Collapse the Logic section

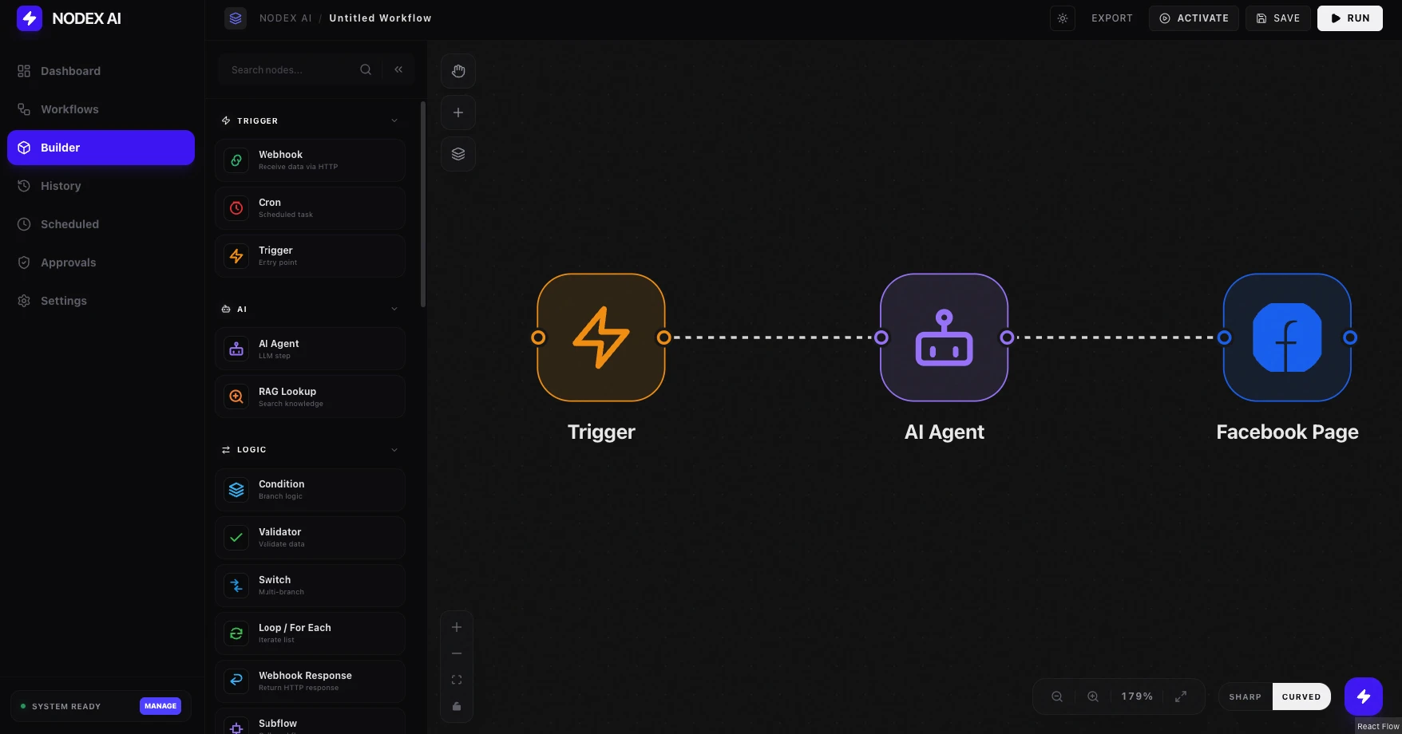(394, 450)
